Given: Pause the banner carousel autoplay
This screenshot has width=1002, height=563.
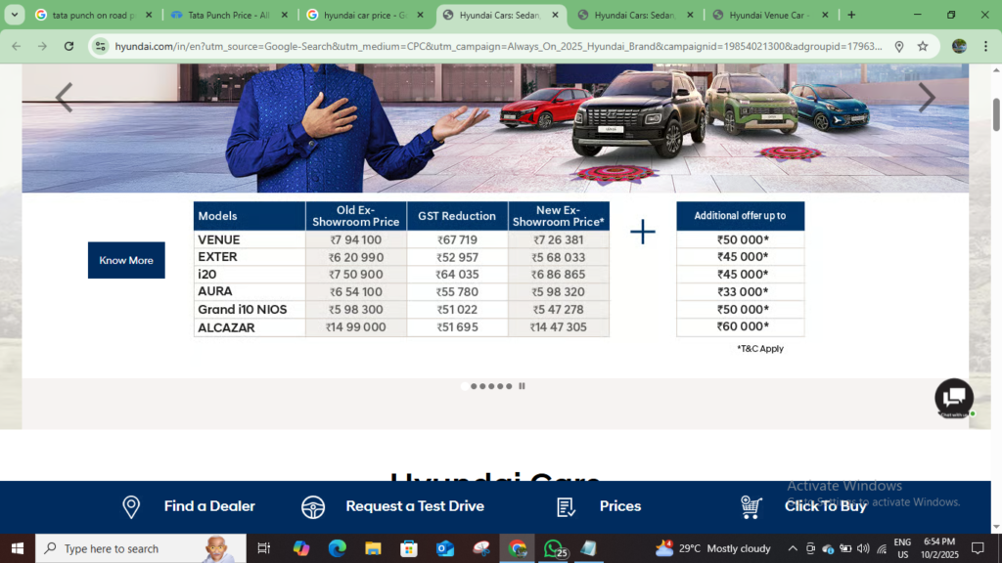Looking at the screenshot, I should (522, 386).
